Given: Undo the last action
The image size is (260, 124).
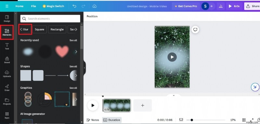Looking at the screenshot, I should point(74,6).
